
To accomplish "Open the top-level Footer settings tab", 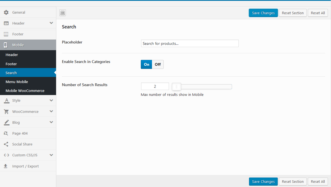I will click(28, 34).
